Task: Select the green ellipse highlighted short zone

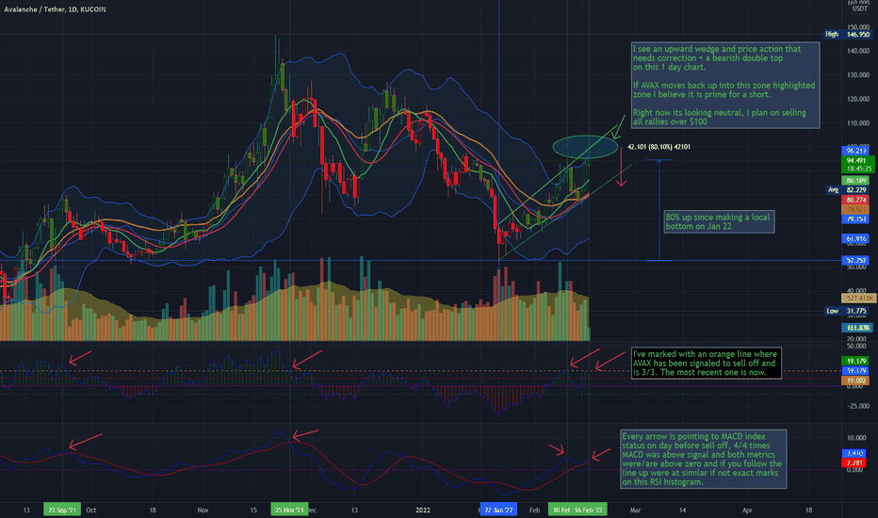Action: tap(585, 147)
